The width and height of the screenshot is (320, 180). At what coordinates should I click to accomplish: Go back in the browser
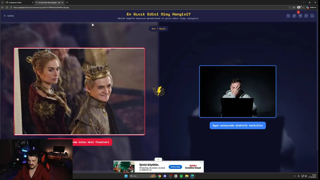coord(2,7)
